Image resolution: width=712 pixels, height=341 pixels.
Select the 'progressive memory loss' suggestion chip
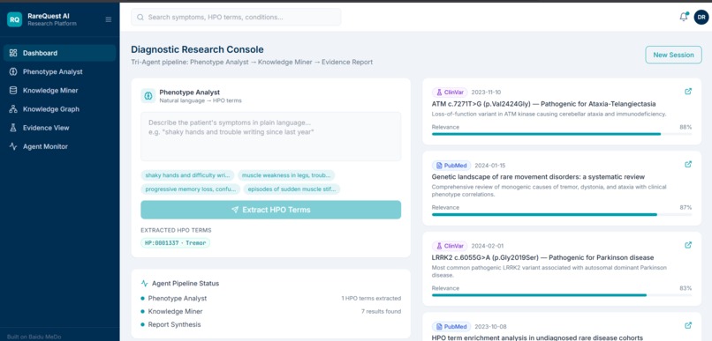pos(190,189)
